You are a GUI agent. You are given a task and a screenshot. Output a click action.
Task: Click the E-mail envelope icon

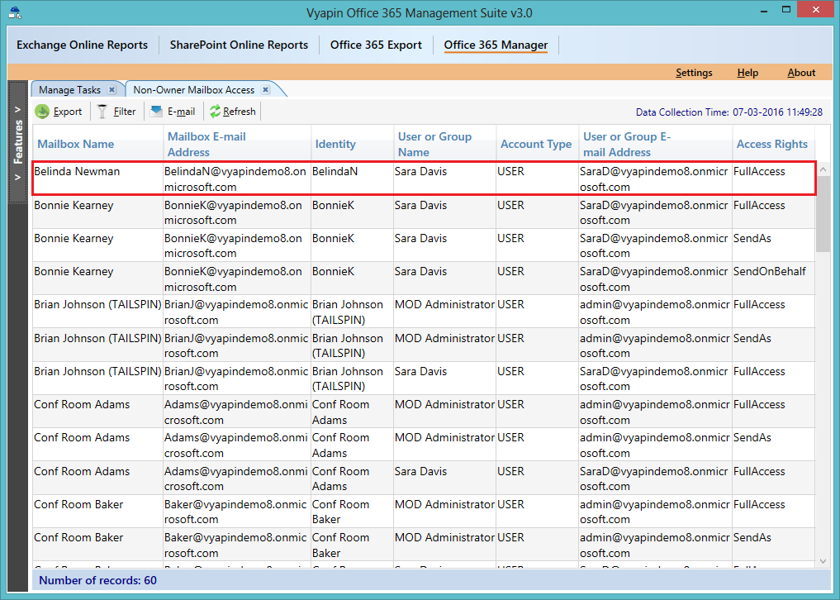(156, 111)
